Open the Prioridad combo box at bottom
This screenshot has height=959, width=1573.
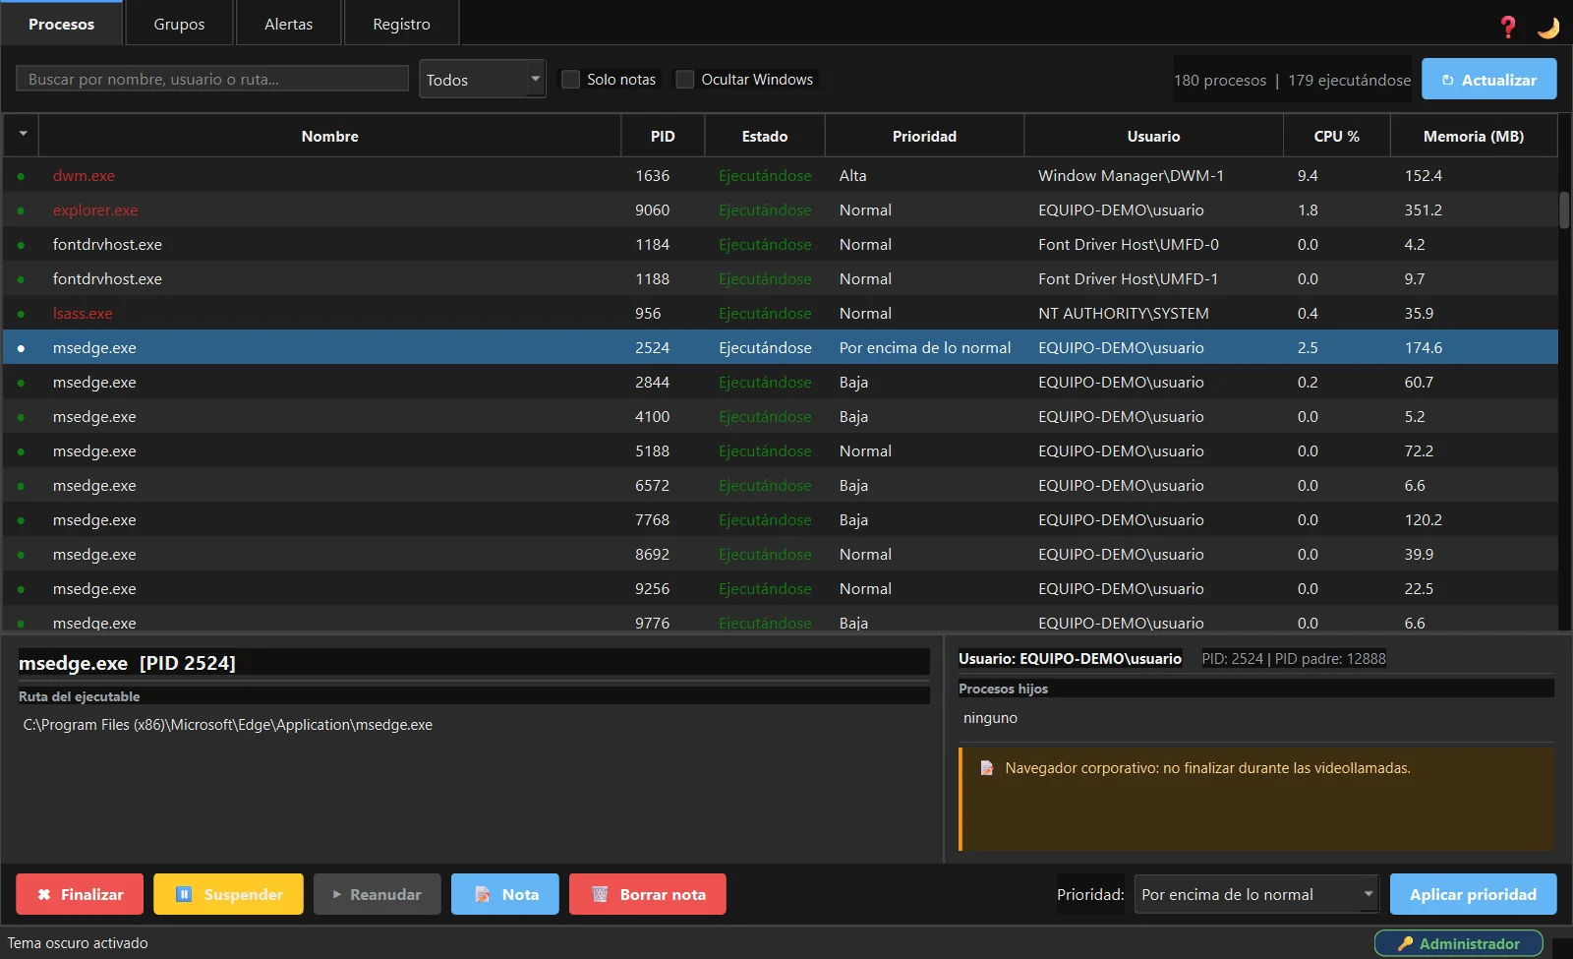[x=1256, y=894]
